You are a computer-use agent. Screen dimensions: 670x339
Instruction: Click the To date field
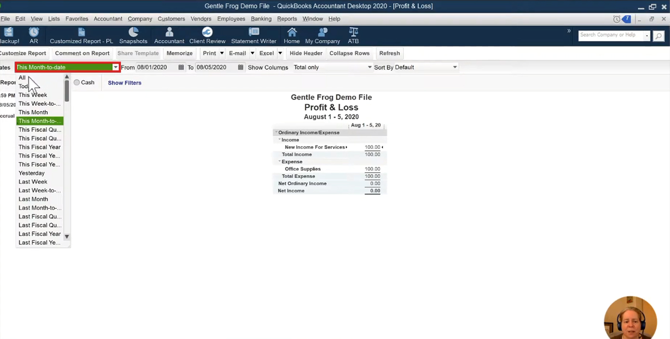[x=216, y=67]
